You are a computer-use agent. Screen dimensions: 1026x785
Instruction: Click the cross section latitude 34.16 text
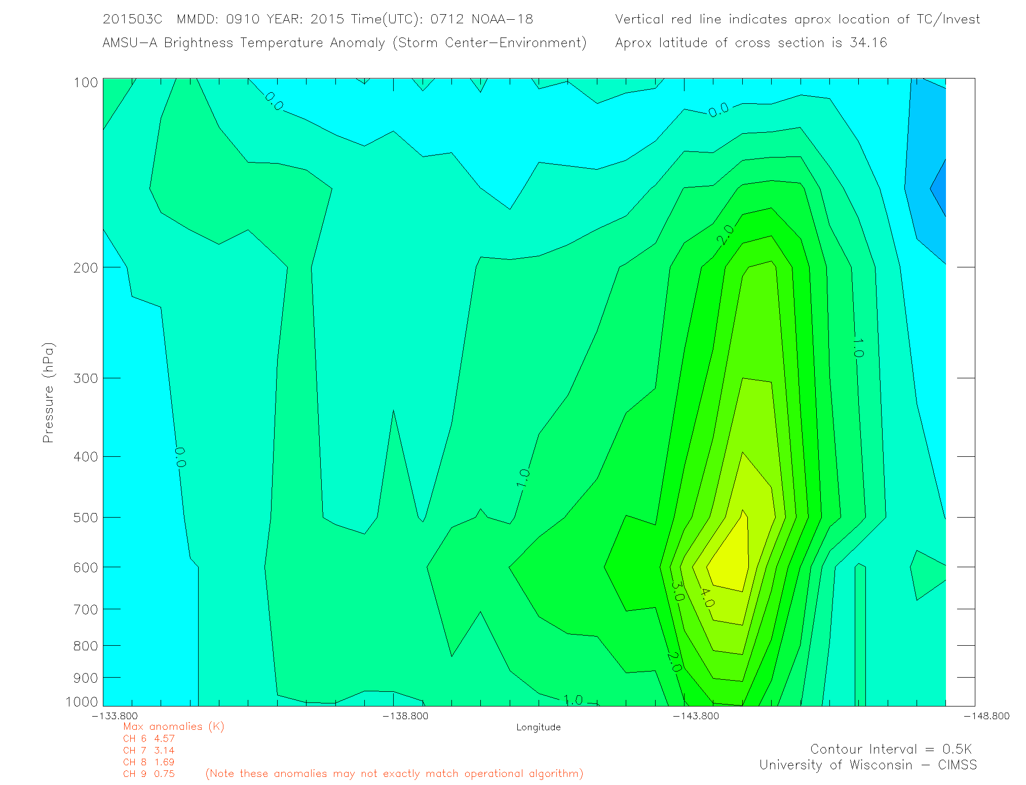pos(751,43)
